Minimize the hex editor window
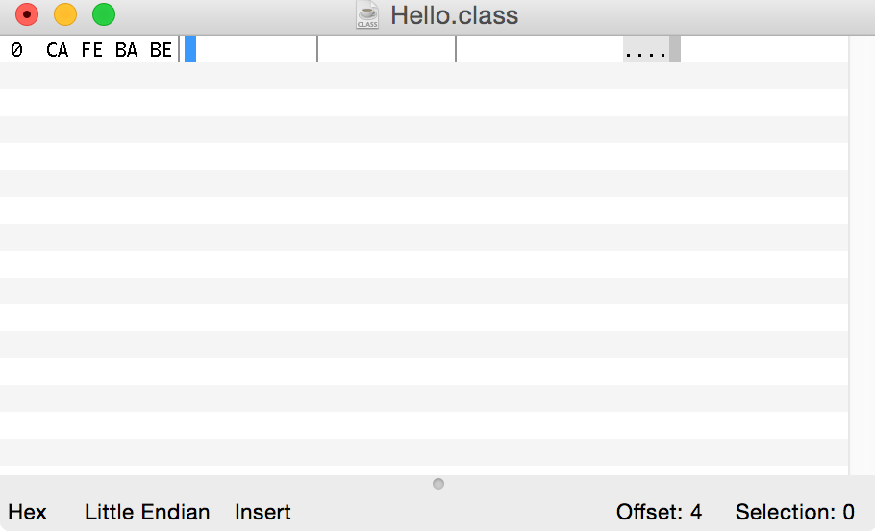875x531 pixels. pos(65,15)
